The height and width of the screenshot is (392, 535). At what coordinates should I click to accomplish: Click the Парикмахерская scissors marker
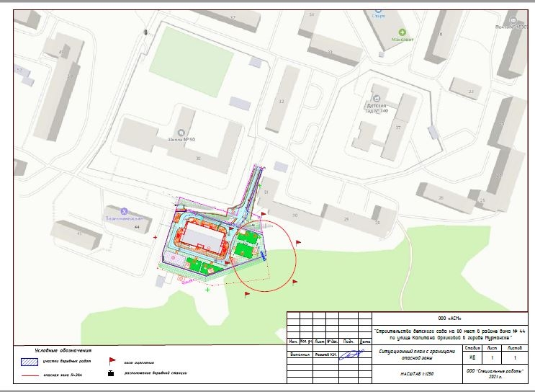click(x=124, y=210)
